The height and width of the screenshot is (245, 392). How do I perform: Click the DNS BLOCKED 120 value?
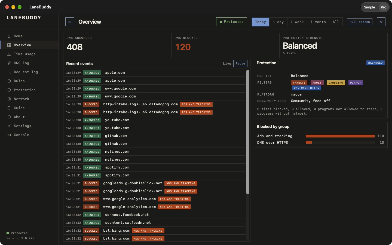coord(183,47)
